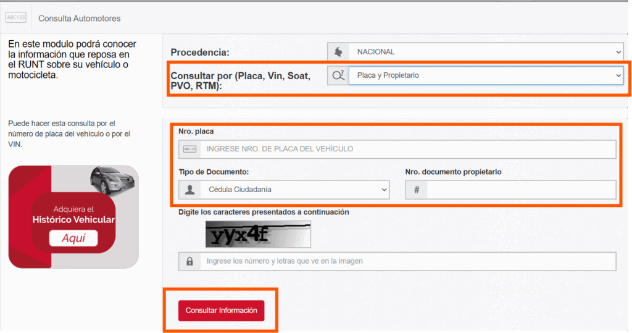Click the Colombia map icon beside Procedencia
The height and width of the screenshot is (333, 632).
[338, 52]
